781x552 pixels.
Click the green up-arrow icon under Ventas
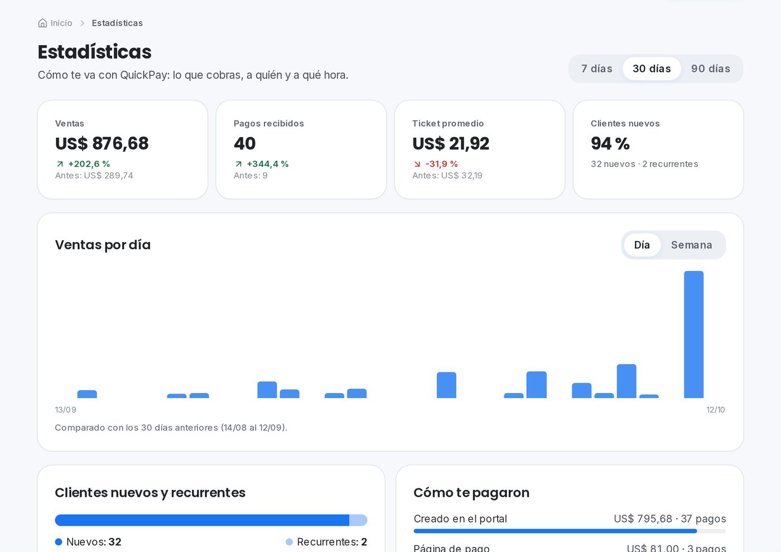click(60, 164)
